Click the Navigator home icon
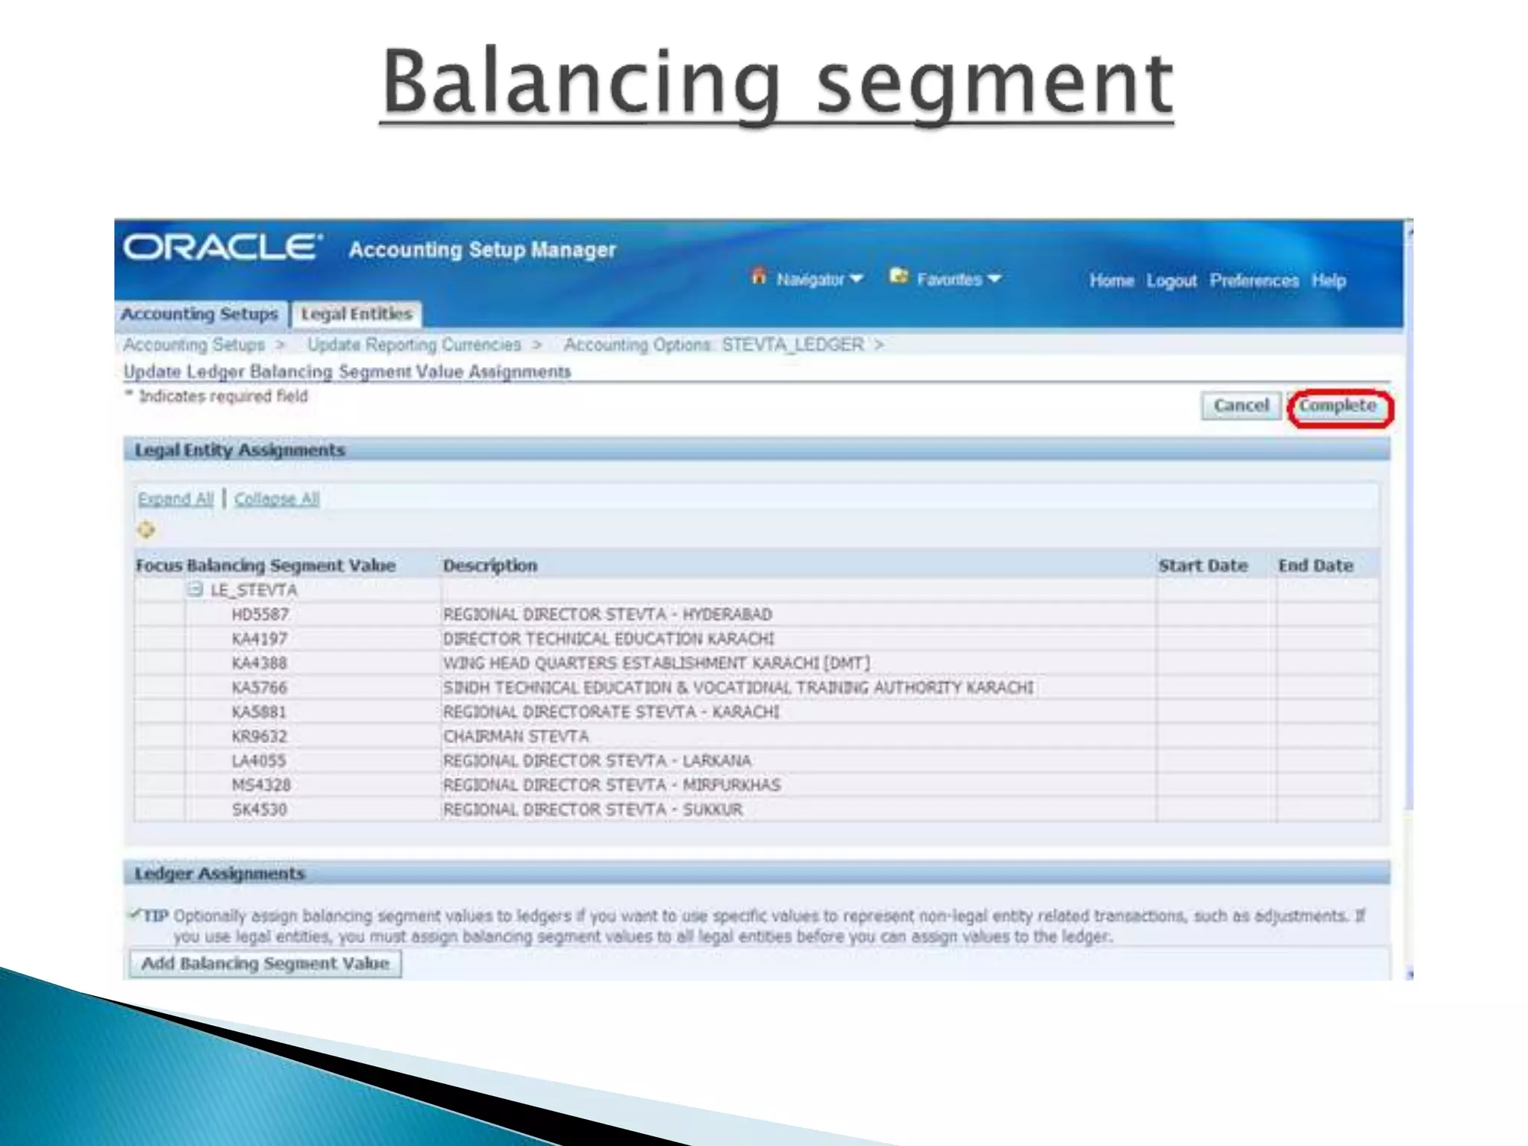Image resolution: width=1528 pixels, height=1146 pixels. pos(759,276)
